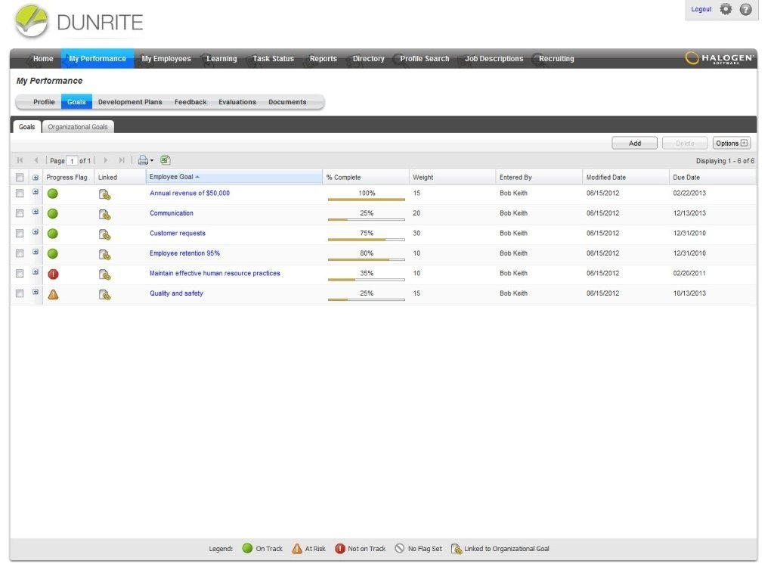Open the Reports menu
Screen dimensions: 774x567
tap(324, 59)
